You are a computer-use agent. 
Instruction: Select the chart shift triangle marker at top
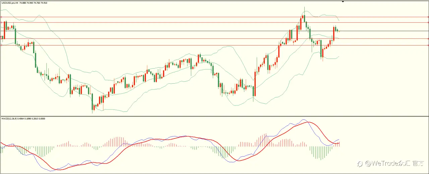pos(343,2)
